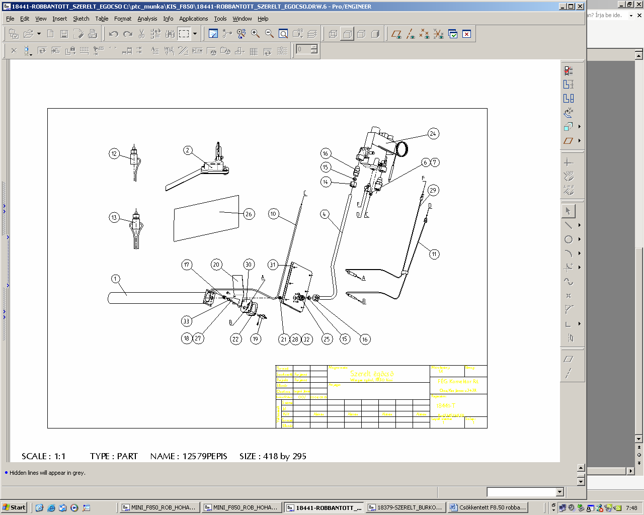The width and height of the screenshot is (644, 515).
Task: Repaint the screen using repaint icon
Action: pyautogui.click(x=213, y=34)
